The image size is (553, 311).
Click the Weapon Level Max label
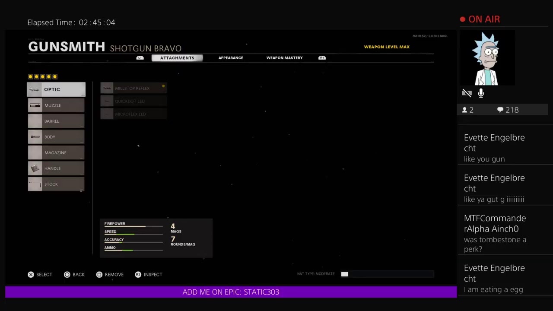click(x=387, y=47)
